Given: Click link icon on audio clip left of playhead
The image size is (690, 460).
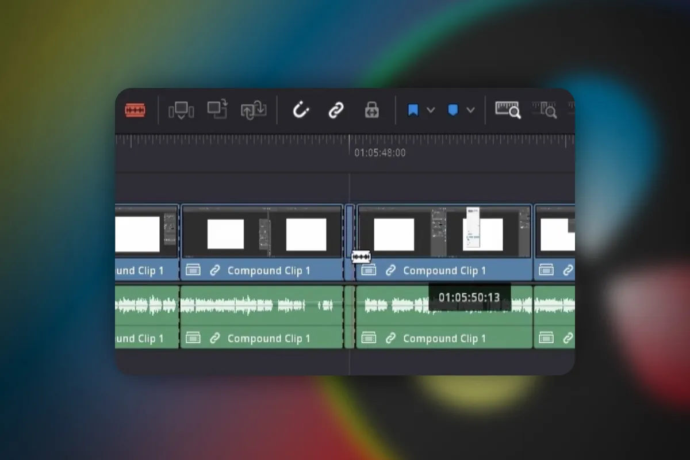Looking at the screenshot, I should tap(215, 338).
